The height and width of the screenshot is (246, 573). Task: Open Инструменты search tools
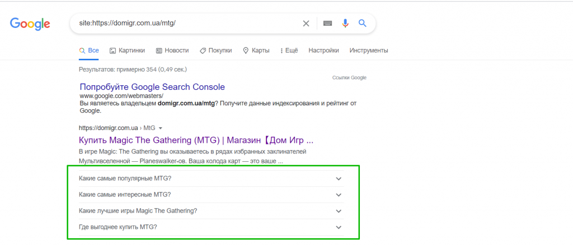click(369, 50)
